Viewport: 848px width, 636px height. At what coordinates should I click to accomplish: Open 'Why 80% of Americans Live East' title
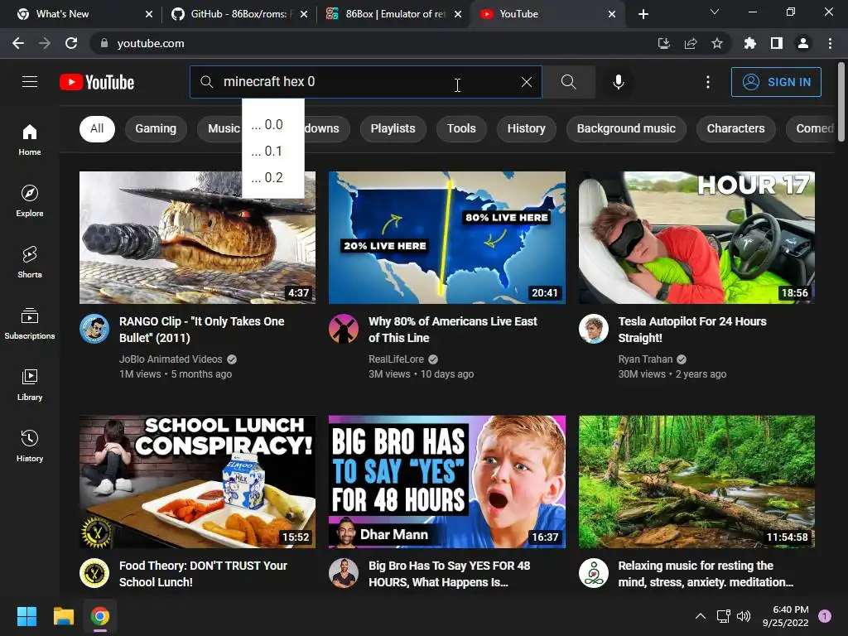(453, 330)
